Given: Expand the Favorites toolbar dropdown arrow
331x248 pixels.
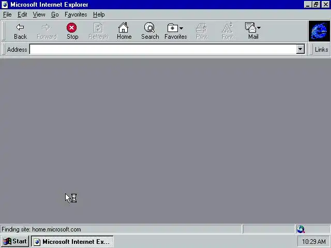Looking at the screenshot, I should tap(182, 28).
